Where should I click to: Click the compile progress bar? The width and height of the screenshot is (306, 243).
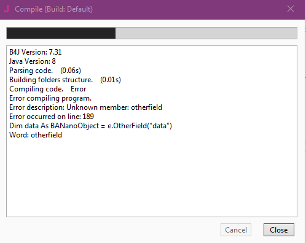click(152, 33)
